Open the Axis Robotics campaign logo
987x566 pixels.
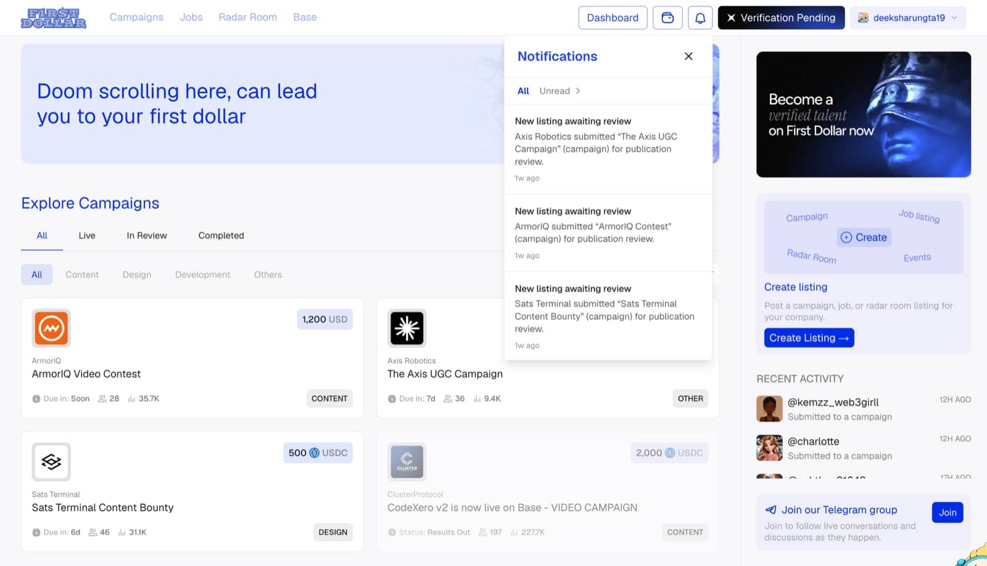[x=407, y=328]
